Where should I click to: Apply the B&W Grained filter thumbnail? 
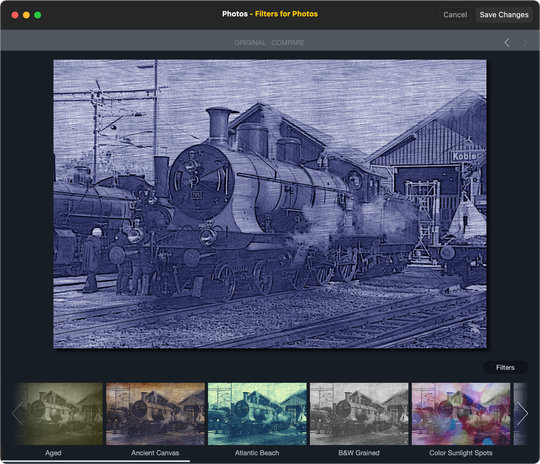359,414
